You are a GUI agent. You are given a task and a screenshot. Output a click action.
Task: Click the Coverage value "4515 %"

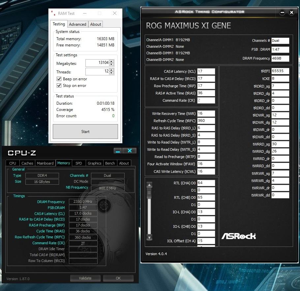[x=108, y=110]
